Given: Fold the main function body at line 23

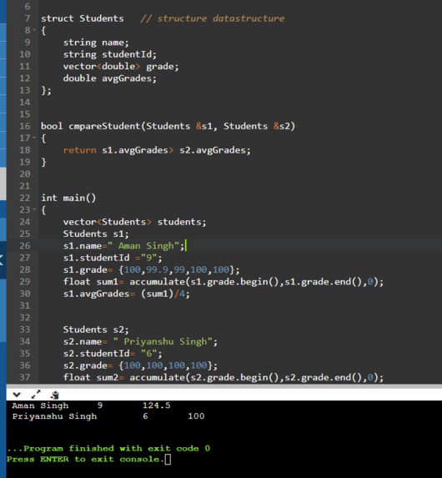Looking at the screenshot, I should 34,209.
